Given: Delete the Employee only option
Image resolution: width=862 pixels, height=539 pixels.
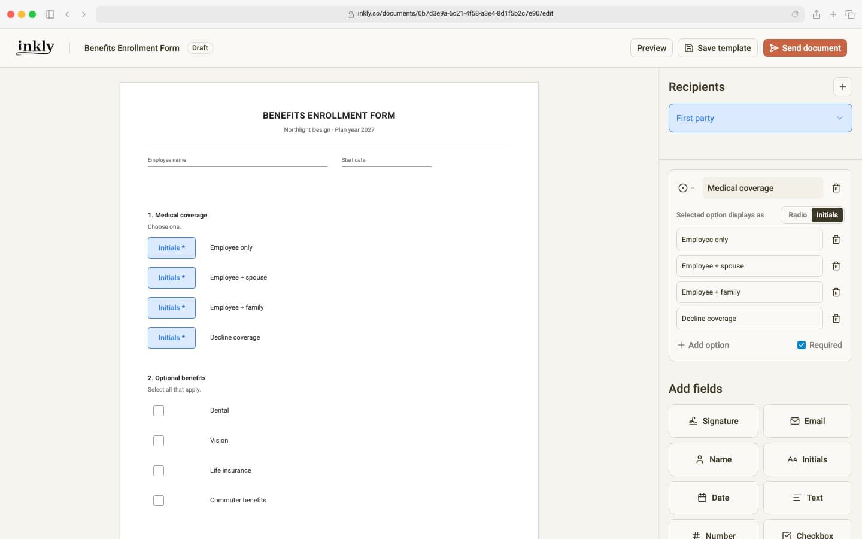Looking at the screenshot, I should [836, 240].
